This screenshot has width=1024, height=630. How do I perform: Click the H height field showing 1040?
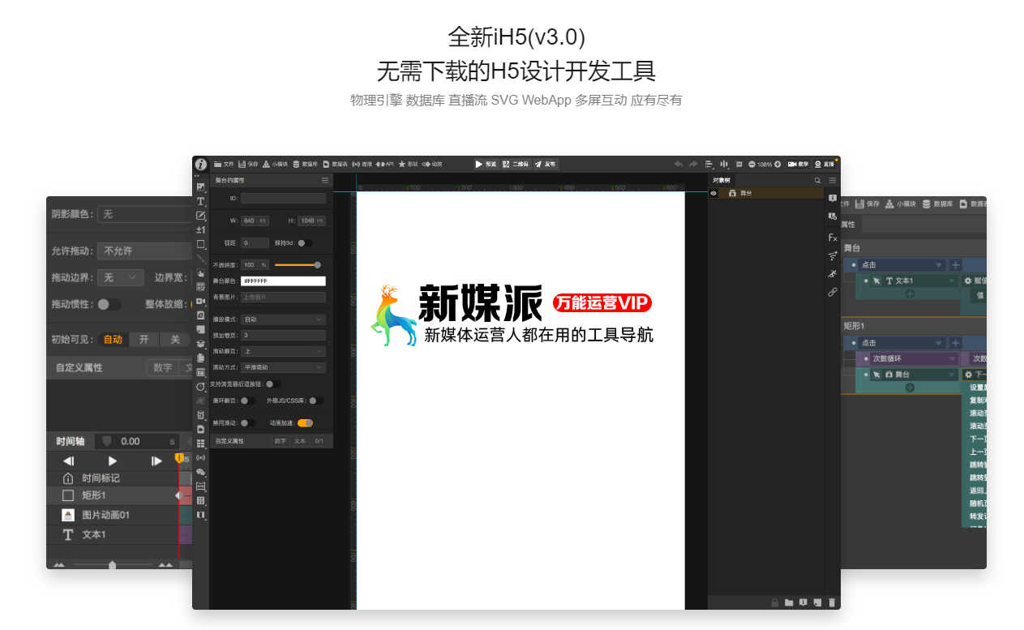click(x=311, y=221)
